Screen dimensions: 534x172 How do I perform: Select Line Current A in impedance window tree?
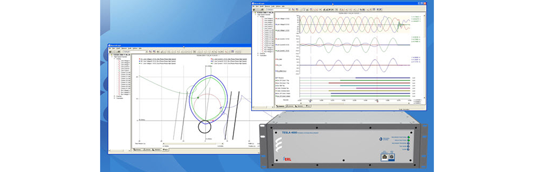pyautogui.click(x=125, y=67)
